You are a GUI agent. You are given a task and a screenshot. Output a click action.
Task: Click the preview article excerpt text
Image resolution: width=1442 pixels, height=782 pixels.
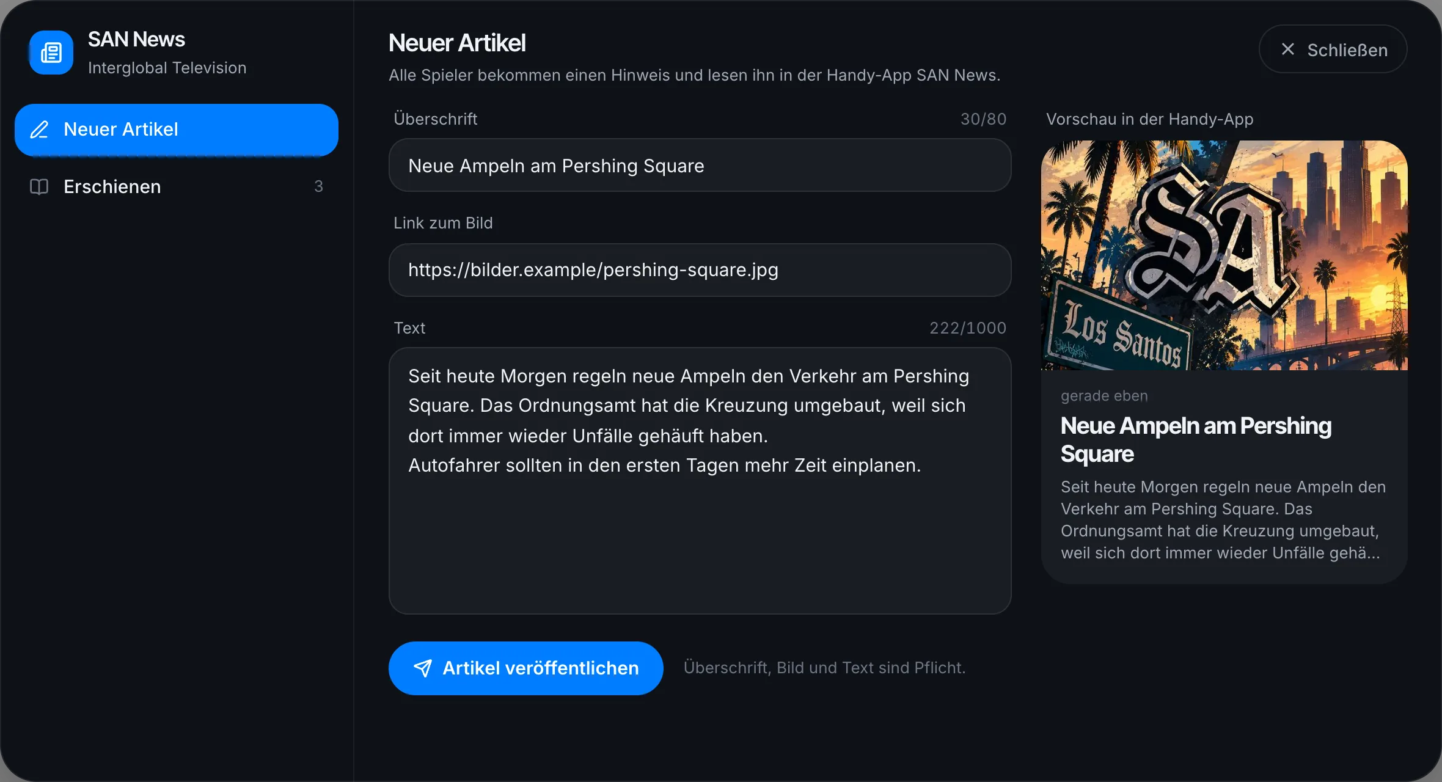click(x=1223, y=520)
